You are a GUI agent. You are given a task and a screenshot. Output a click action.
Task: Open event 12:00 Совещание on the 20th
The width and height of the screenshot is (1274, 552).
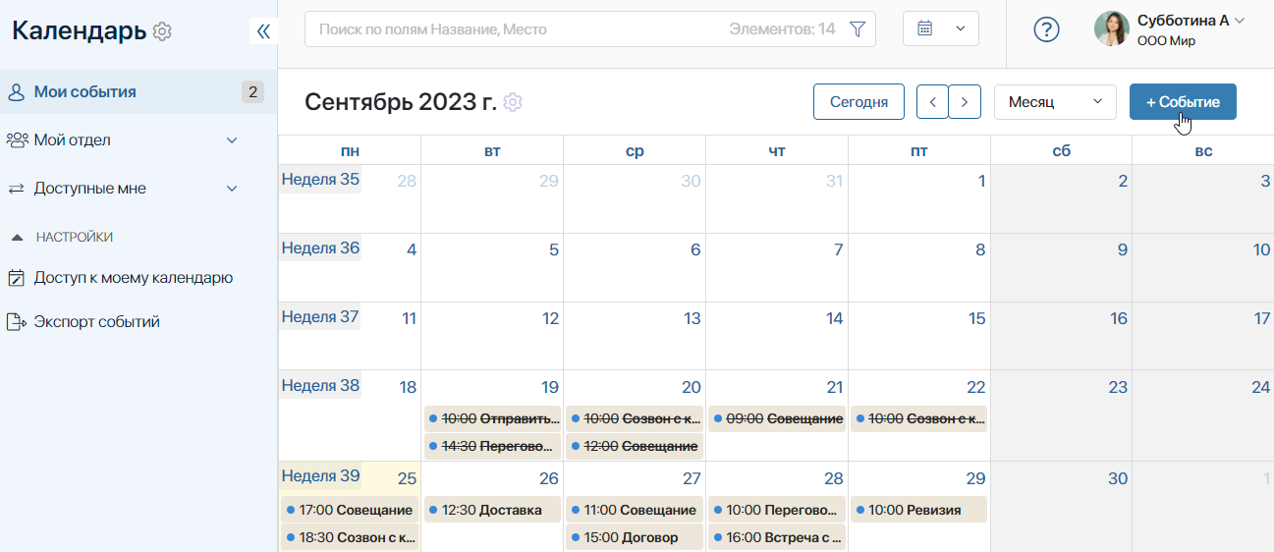click(x=635, y=446)
